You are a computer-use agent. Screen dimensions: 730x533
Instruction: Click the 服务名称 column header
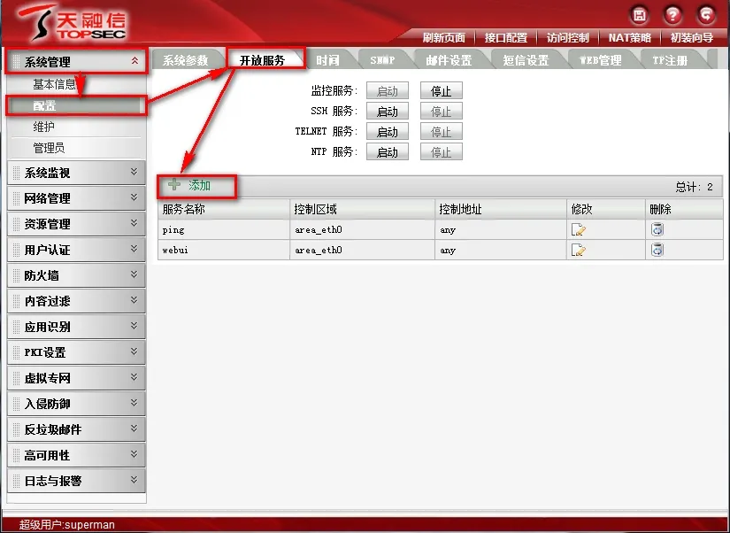tap(224, 209)
